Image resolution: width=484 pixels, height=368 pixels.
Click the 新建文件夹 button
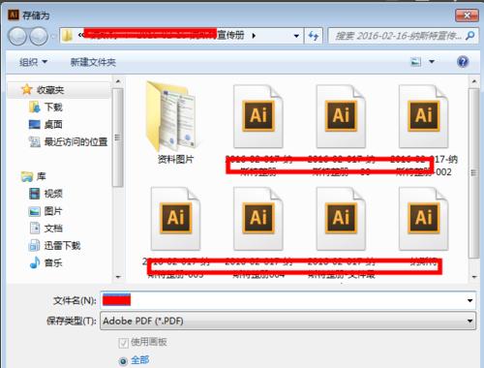click(93, 62)
